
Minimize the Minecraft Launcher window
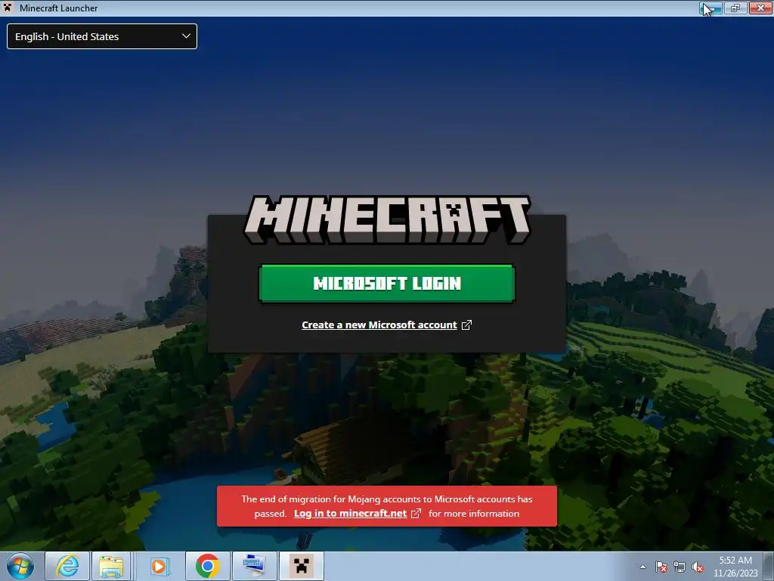pyautogui.click(x=711, y=8)
